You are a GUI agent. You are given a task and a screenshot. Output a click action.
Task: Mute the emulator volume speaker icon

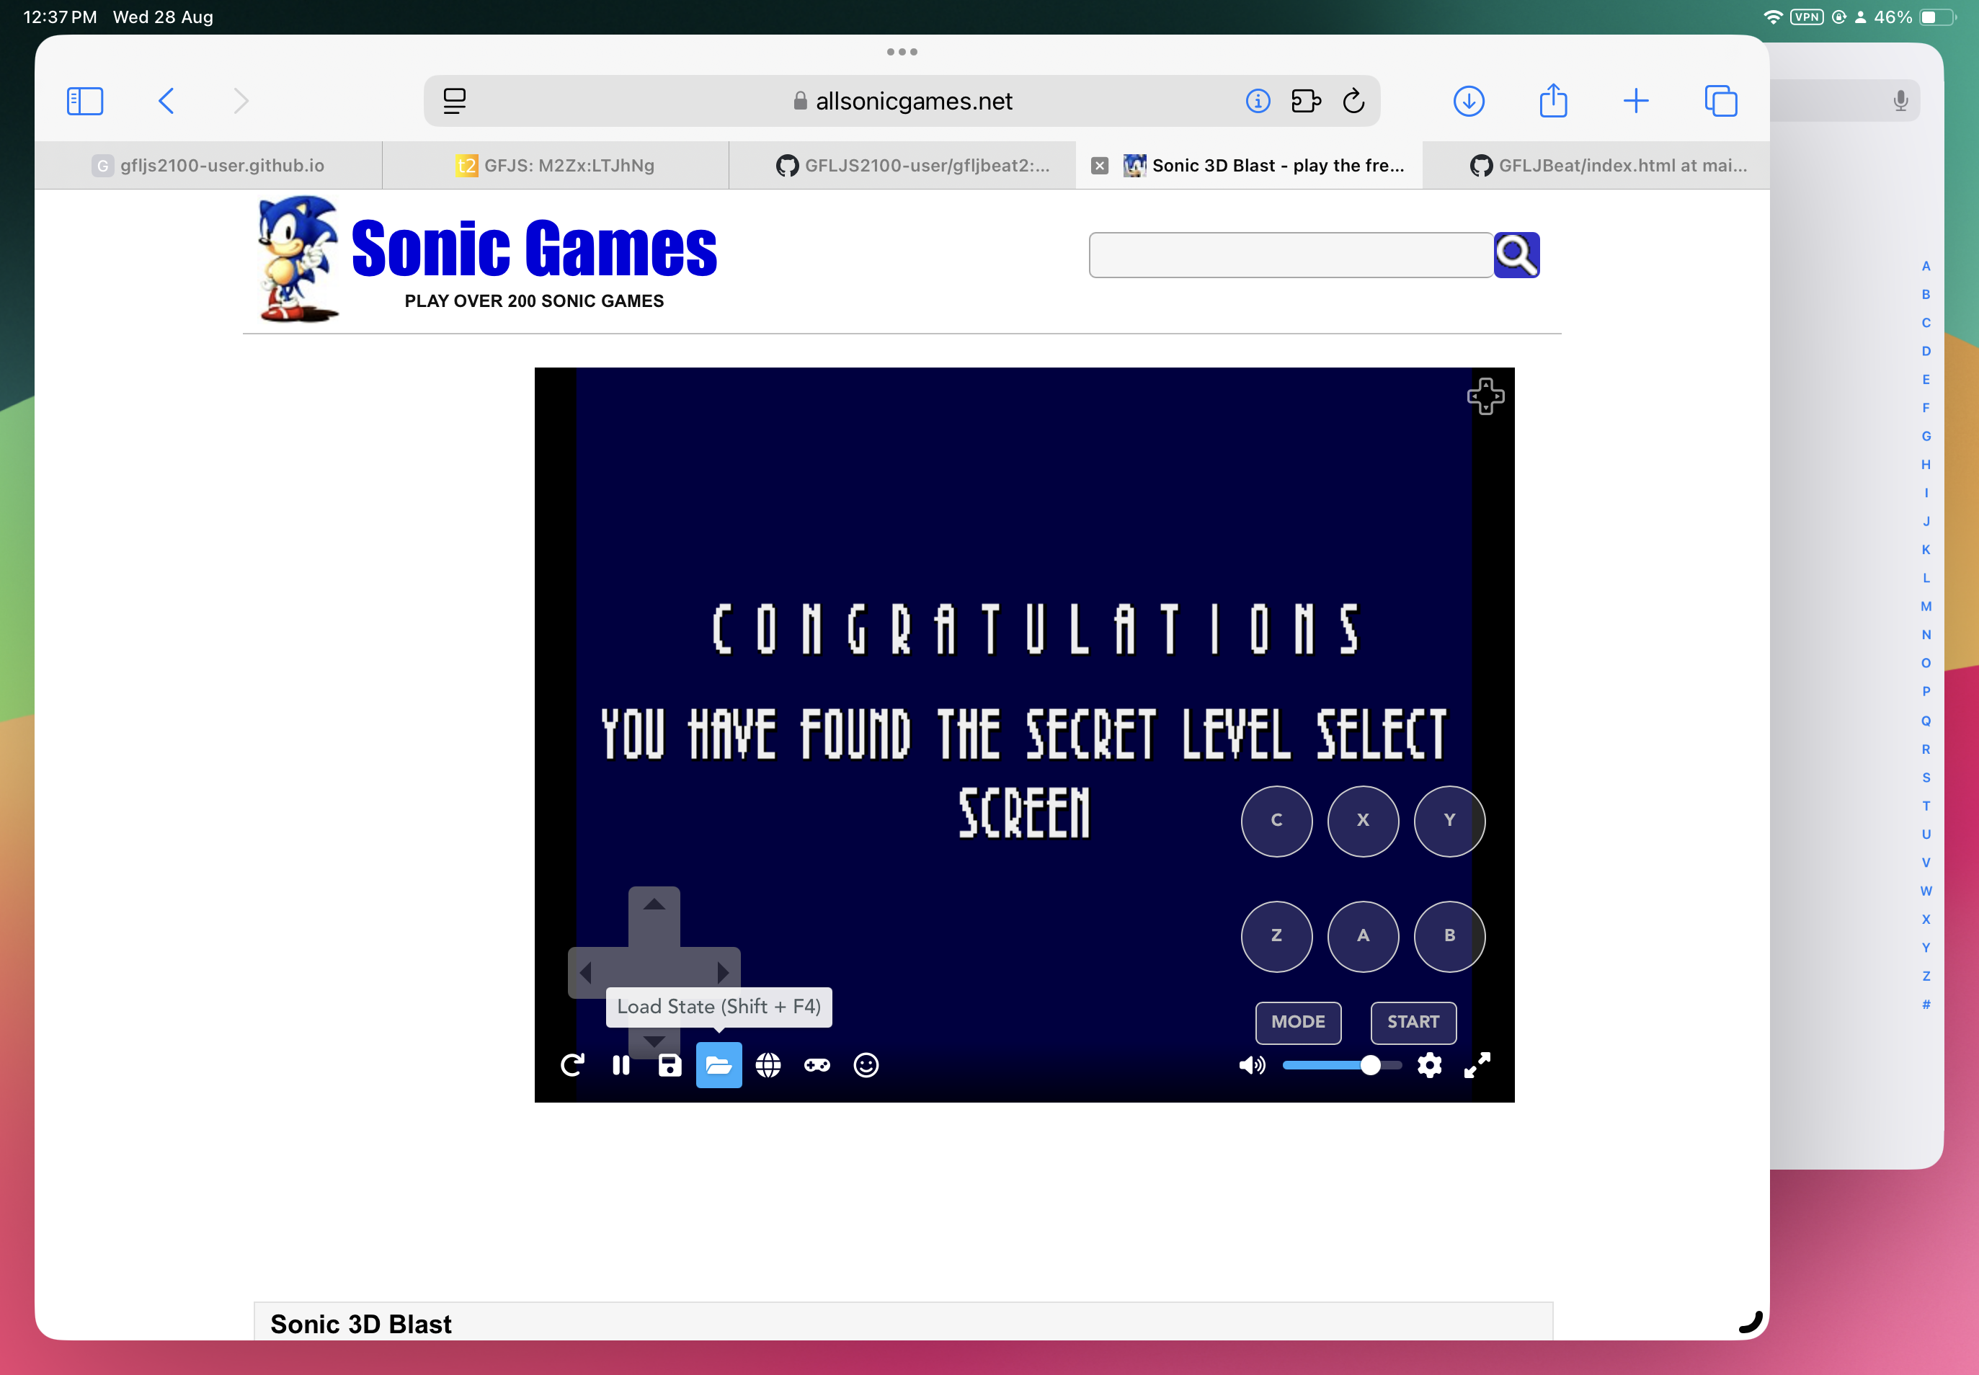(1252, 1066)
